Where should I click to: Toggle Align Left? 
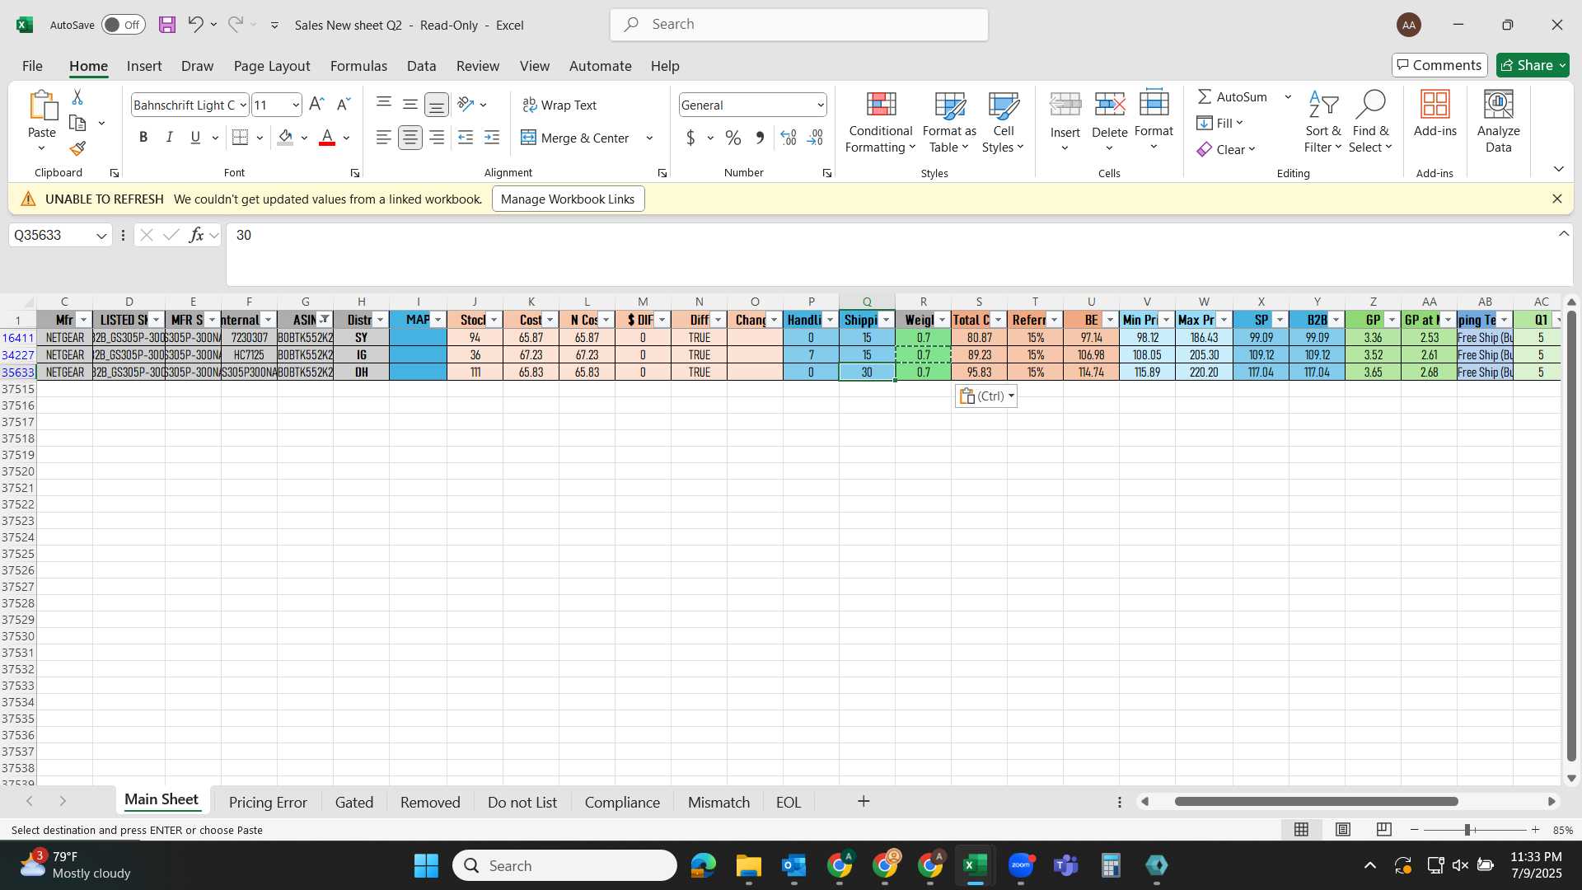click(384, 138)
